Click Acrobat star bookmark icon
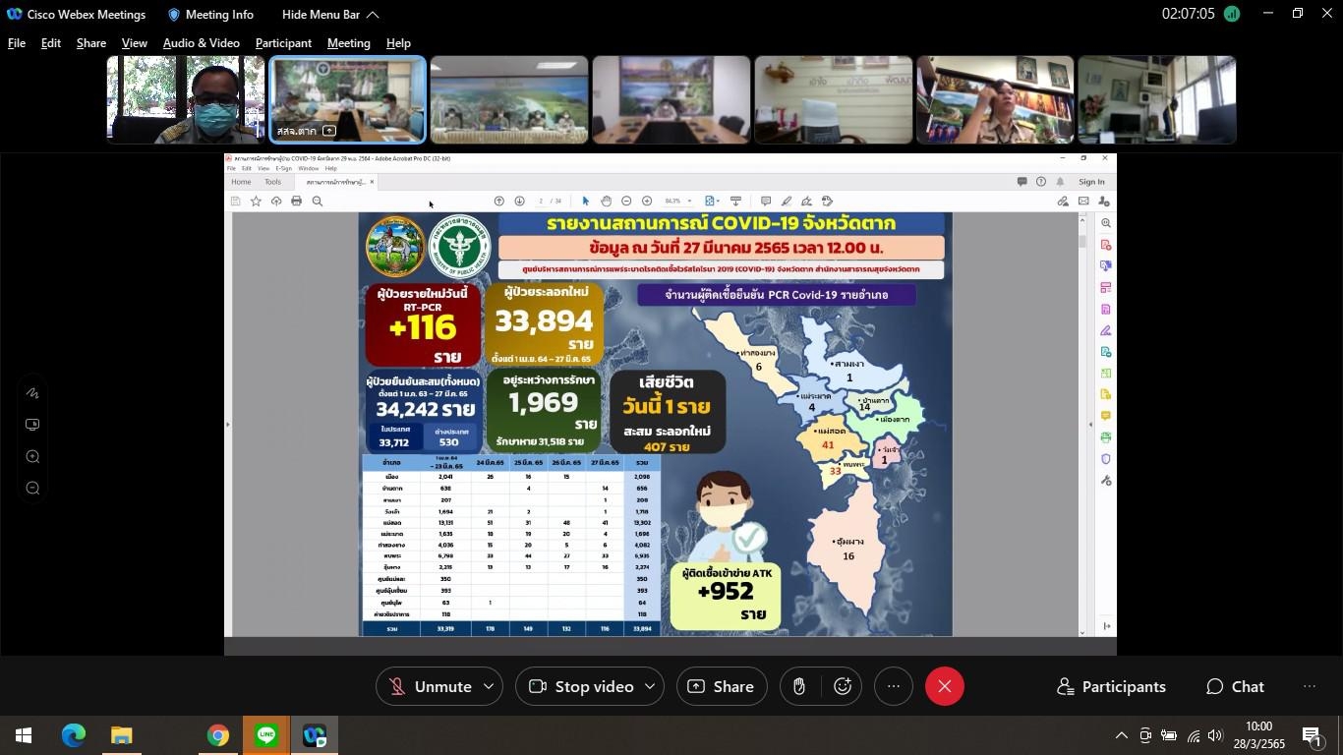Viewport: 1343px width, 755px height. click(x=256, y=202)
